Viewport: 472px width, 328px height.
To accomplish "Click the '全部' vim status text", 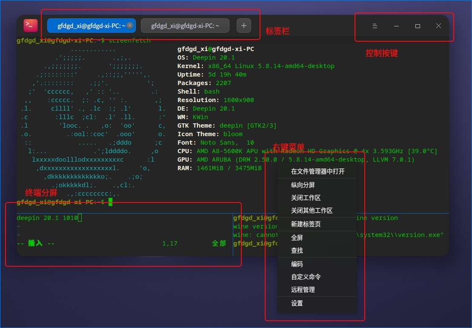I will [219, 243].
